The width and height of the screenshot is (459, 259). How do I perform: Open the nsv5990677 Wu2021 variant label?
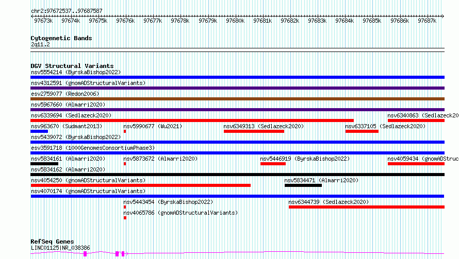pyautogui.click(x=153, y=126)
